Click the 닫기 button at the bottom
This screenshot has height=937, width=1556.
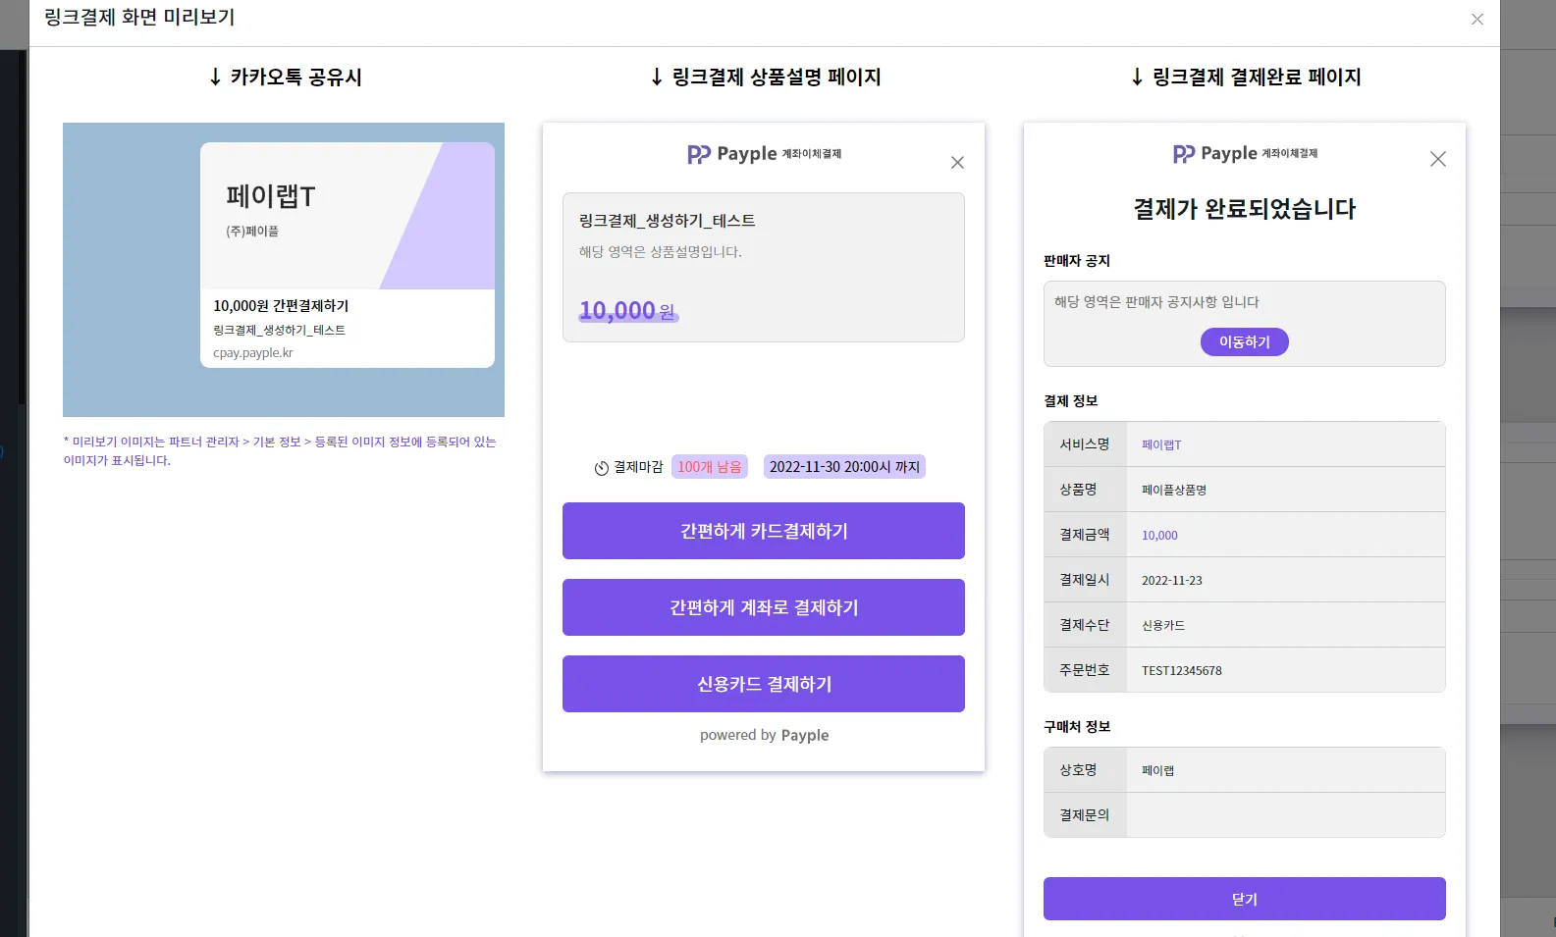point(1245,899)
